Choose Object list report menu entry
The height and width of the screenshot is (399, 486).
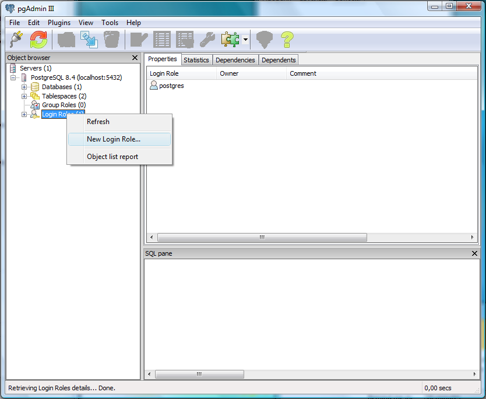[x=119, y=157]
